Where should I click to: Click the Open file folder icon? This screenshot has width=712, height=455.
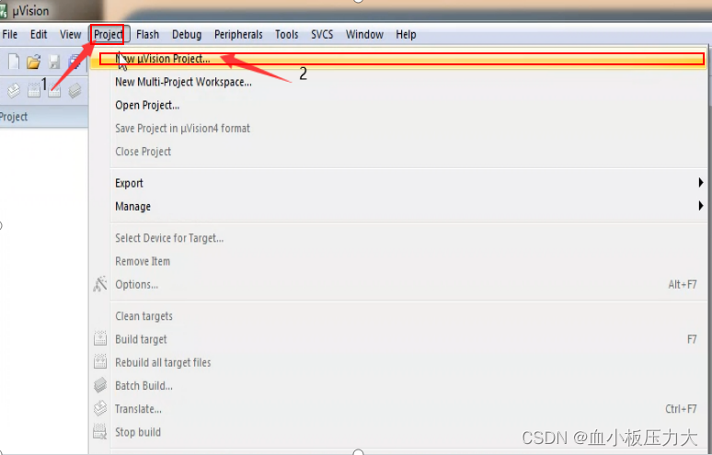[x=33, y=62]
